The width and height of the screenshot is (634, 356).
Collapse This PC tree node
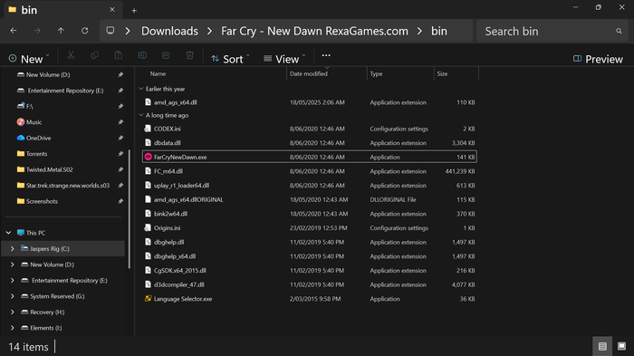coord(8,233)
